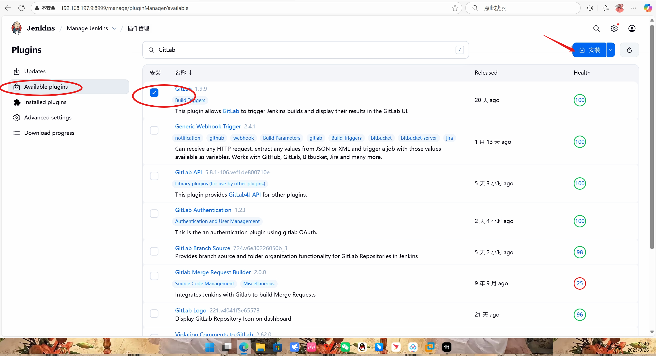Open the Jenkins search magnifier icon
The height and width of the screenshot is (356, 656).
(597, 28)
